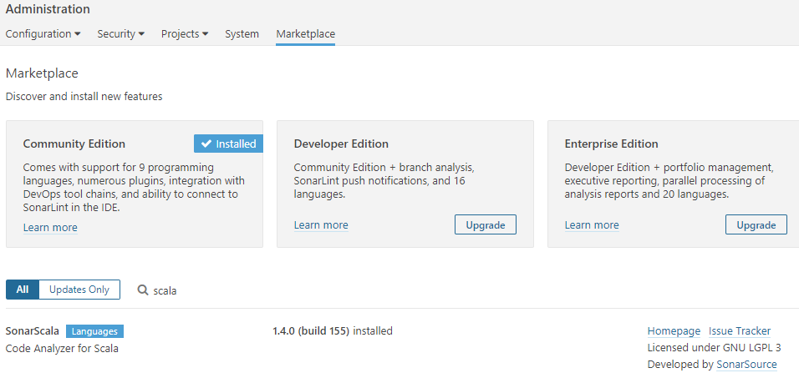The image size is (799, 383).
Task: Select the All filter toggle
Action: [x=23, y=290]
